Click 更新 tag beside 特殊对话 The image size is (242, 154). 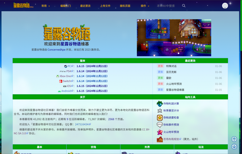(x=161, y=66)
